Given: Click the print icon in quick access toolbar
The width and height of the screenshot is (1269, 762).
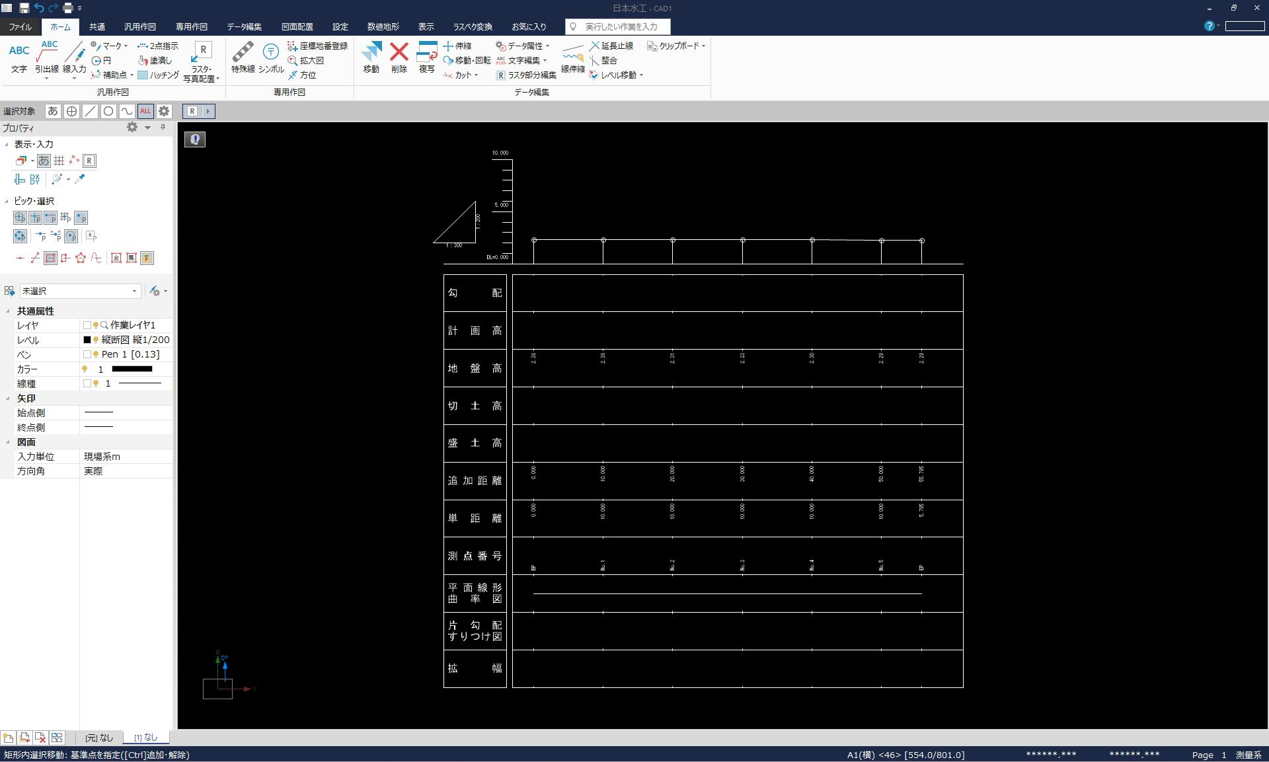Looking at the screenshot, I should [67, 8].
